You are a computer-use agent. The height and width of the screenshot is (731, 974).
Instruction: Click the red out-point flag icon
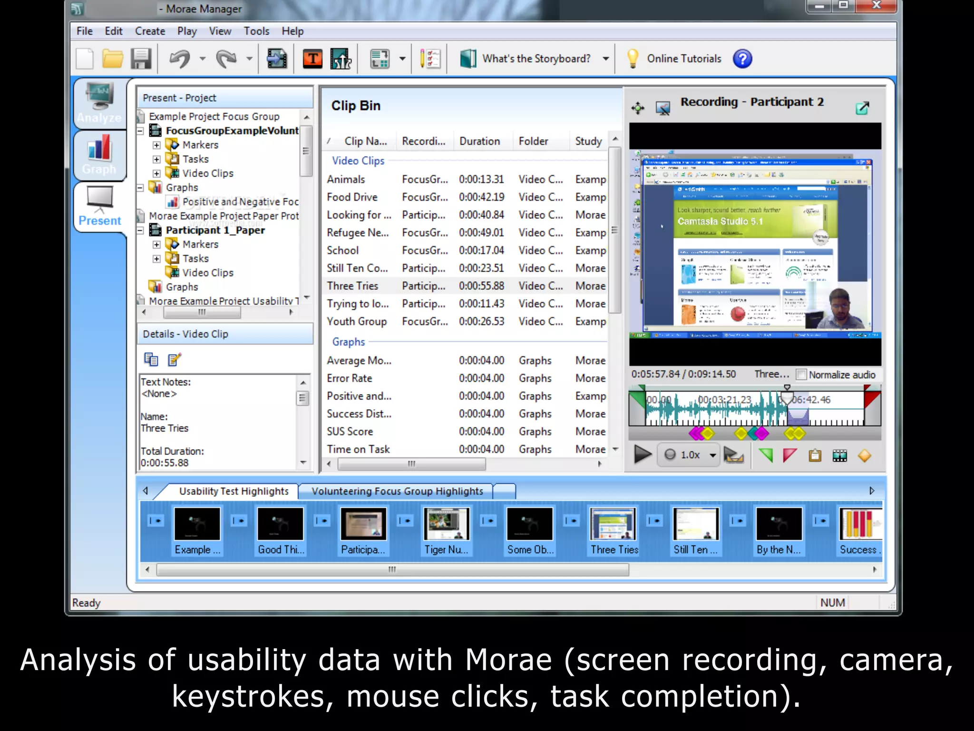(x=789, y=455)
